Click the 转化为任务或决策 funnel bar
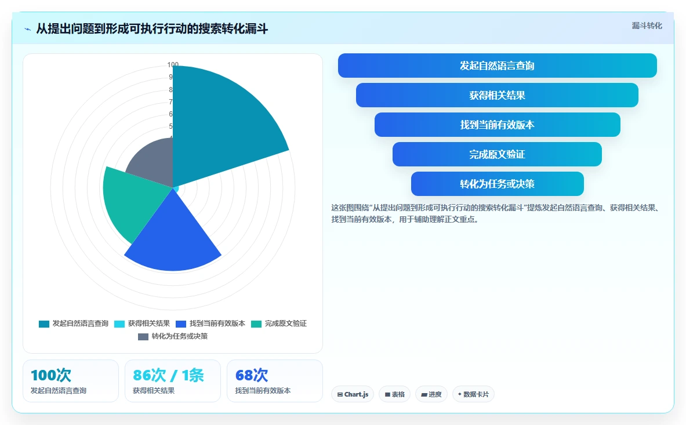The image size is (686, 425). [x=497, y=184]
